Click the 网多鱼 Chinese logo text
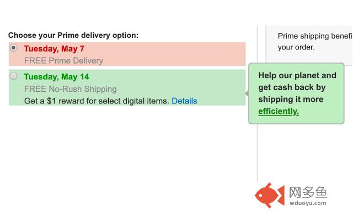Image resolution: width=353 pixels, height=220 pixels. [308, 193]
